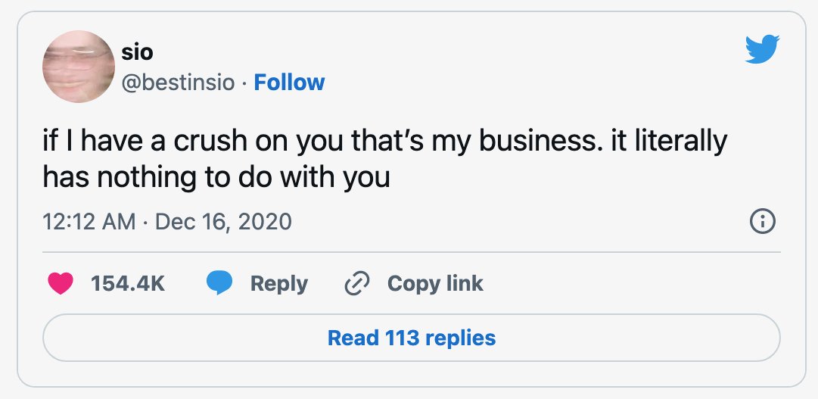Follow the @bestinsio account
The height and width of the screenshot is (399, 818).
[x=289, y=83]
